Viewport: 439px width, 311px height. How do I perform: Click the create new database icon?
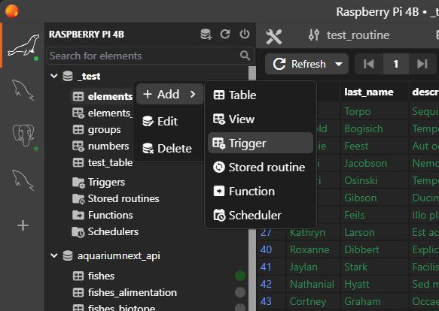[x=206, y=34]
